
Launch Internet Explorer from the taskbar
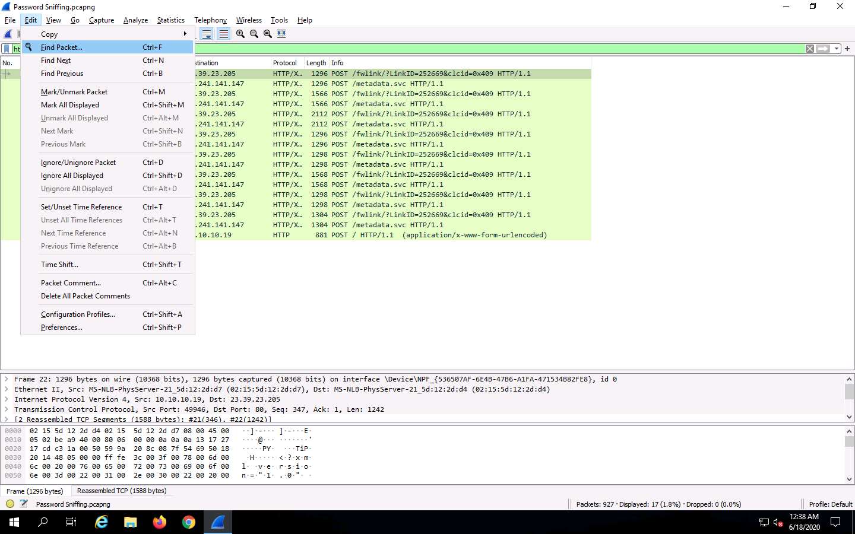(102, 522)
